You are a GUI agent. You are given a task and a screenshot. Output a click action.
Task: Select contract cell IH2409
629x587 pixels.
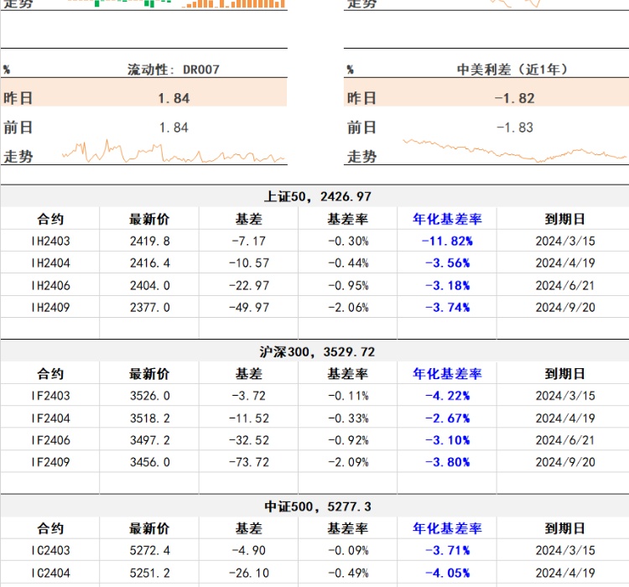[50, 308]
